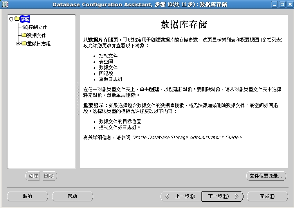Click 完成(F) to finish

click(267, 196)
